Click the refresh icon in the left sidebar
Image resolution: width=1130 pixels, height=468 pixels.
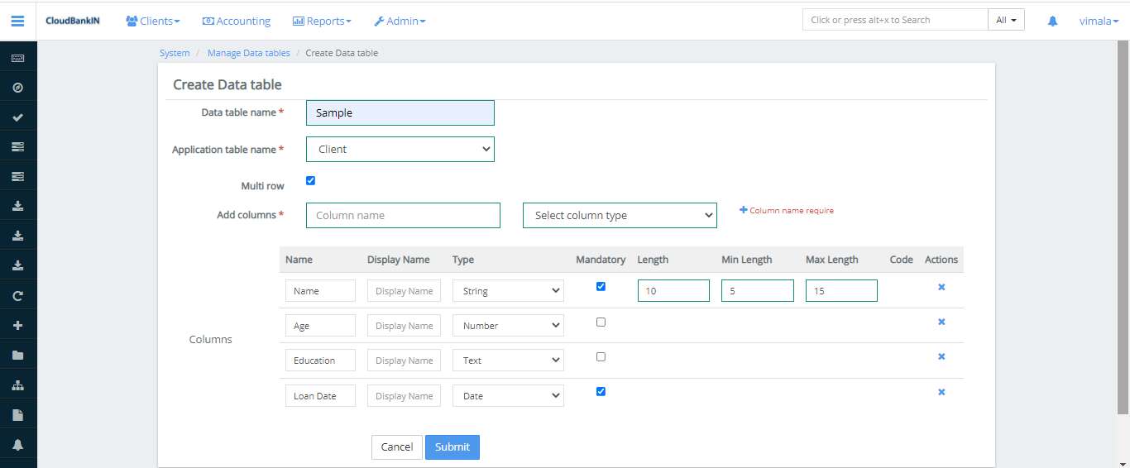pos(17,296)
